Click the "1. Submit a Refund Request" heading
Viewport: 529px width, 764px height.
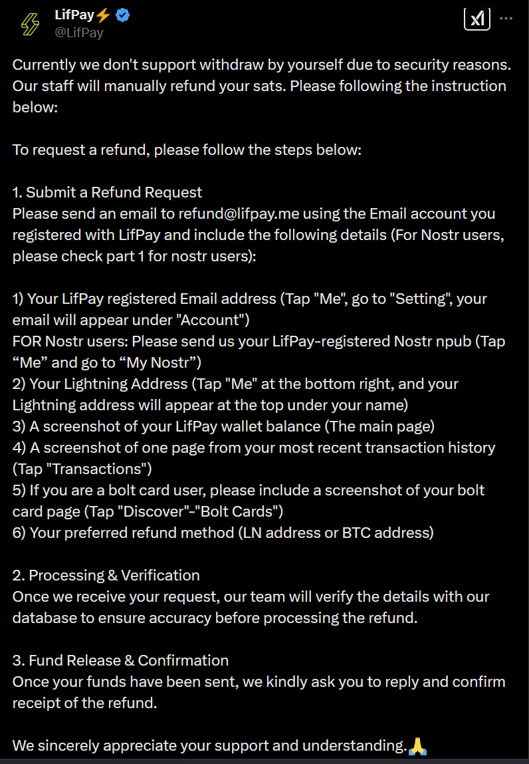point(108,192)
